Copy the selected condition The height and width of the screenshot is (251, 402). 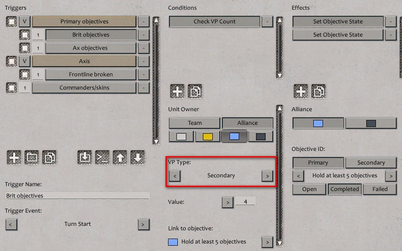point(195,91)
